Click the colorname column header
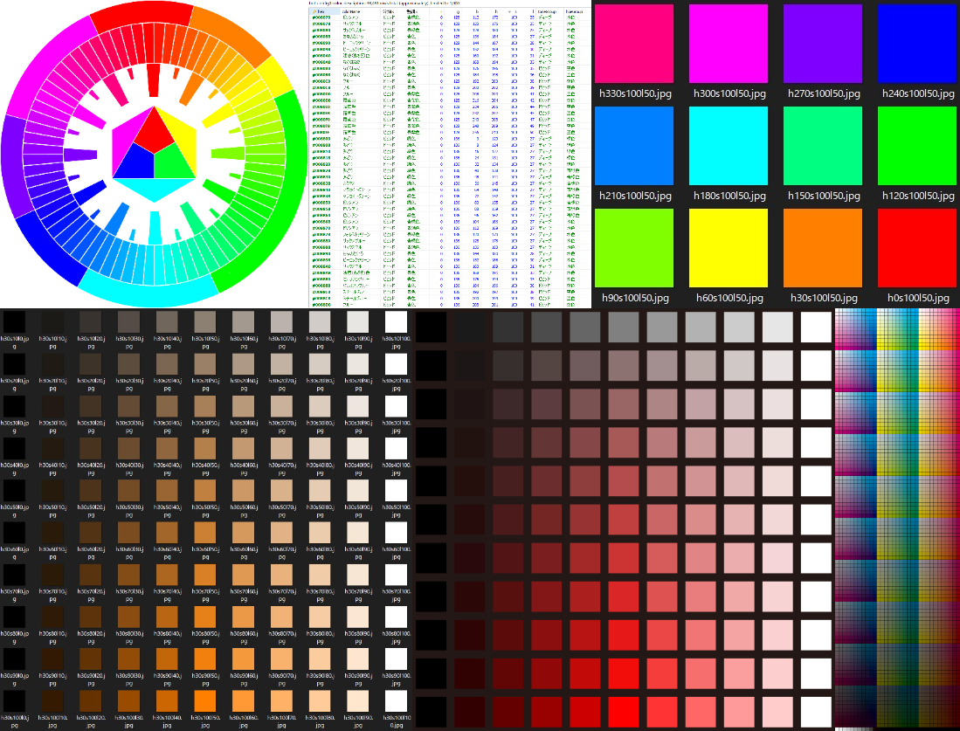The image size is (960, 731). tap(352, 10)
